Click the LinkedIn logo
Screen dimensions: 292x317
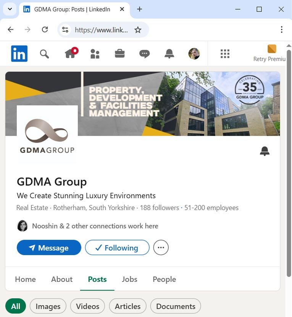[19, 54]
